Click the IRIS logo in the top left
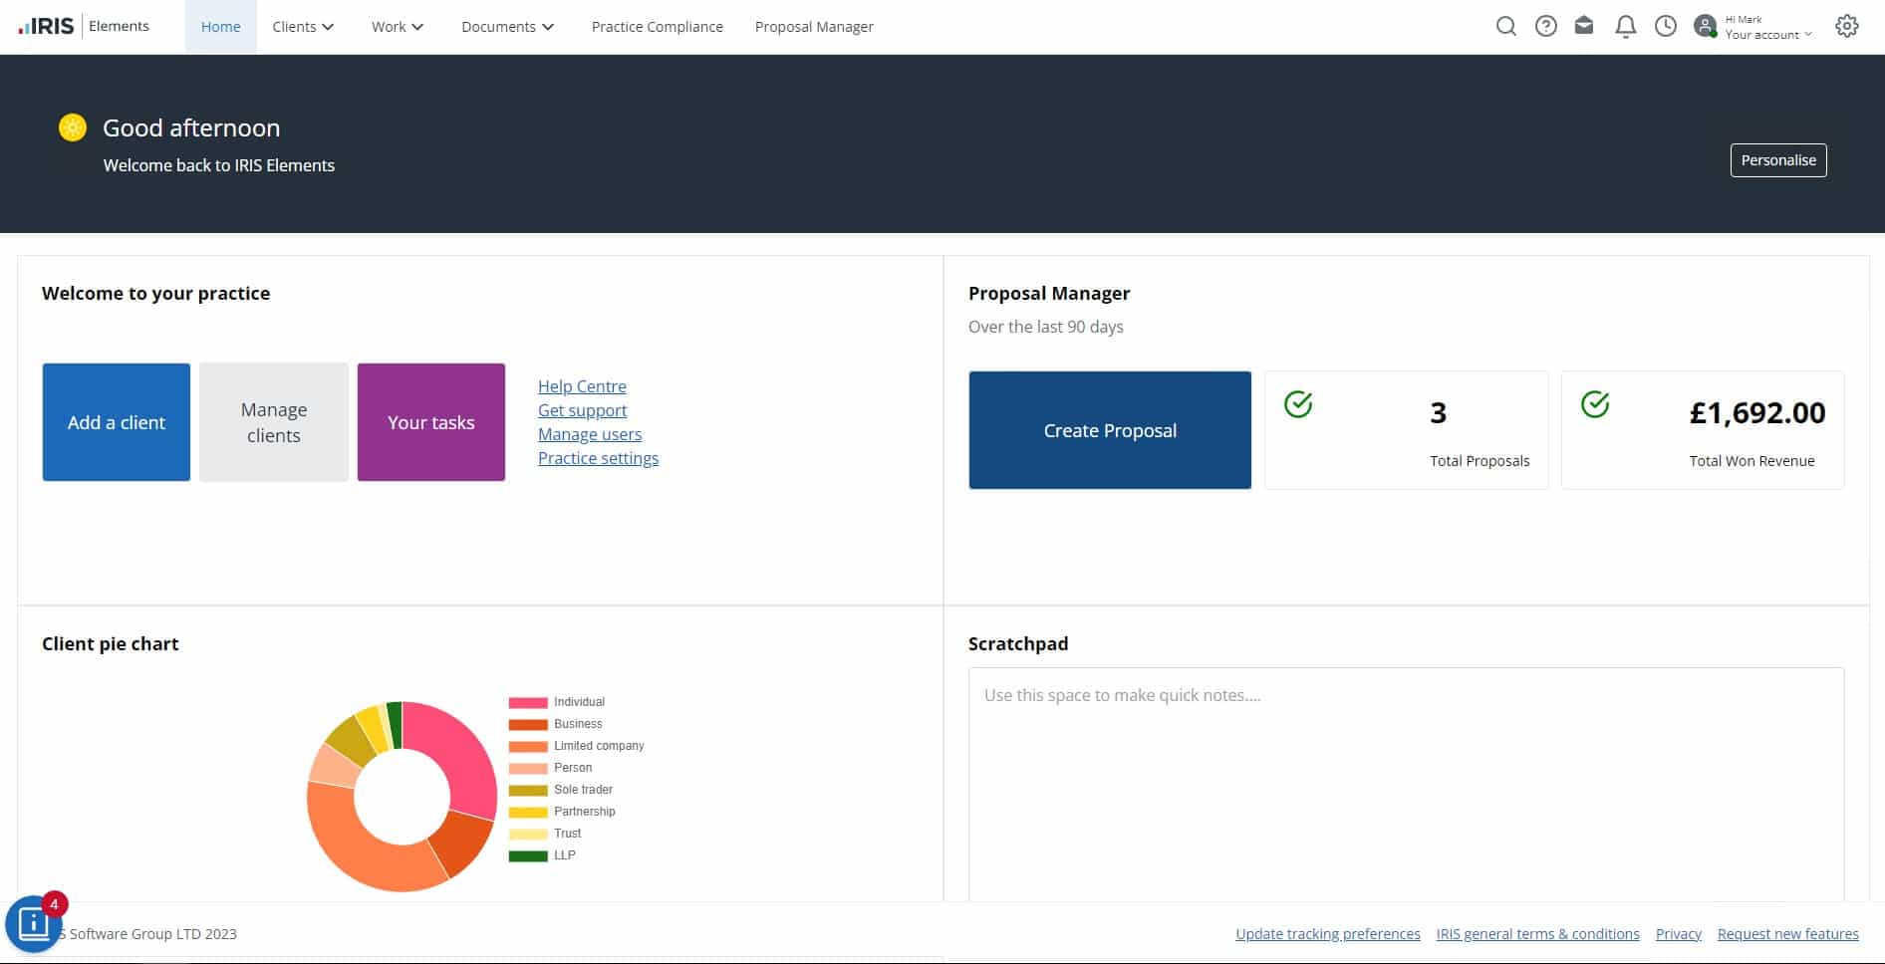1885x964 pixels. pyautogui.click(x=45, y=25)
